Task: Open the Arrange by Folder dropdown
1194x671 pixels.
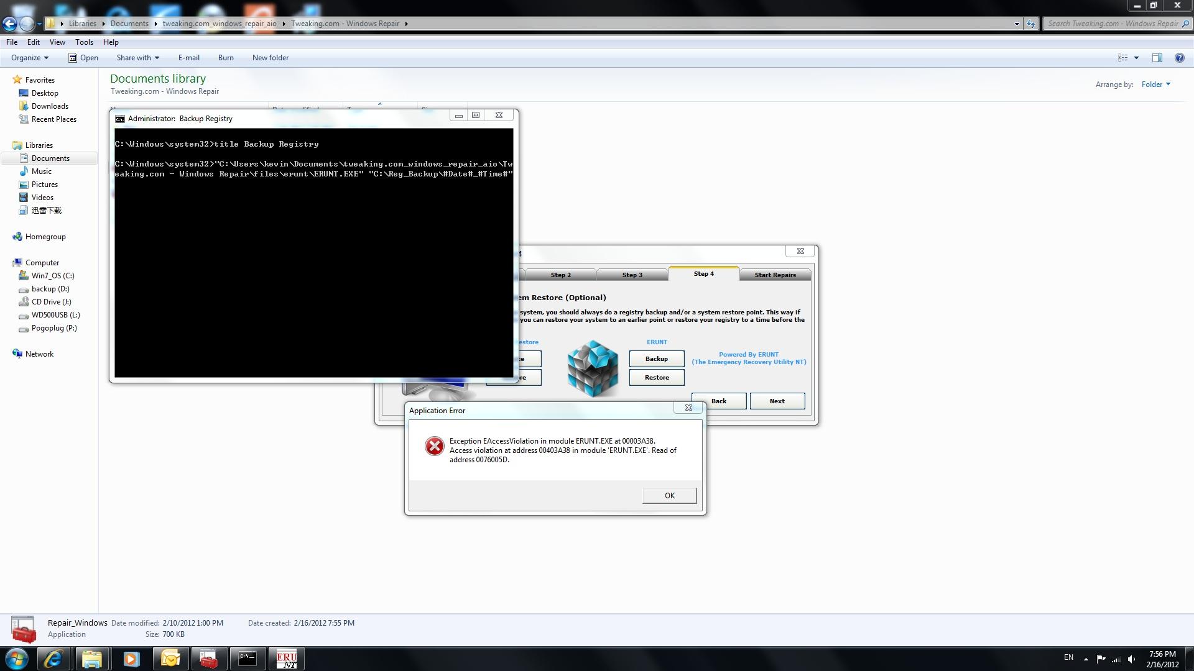Action: click(1155, 84)
